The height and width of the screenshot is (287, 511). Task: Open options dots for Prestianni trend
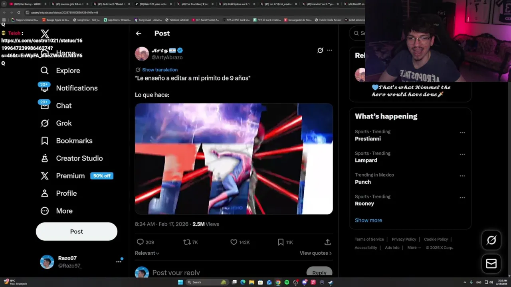462,132
